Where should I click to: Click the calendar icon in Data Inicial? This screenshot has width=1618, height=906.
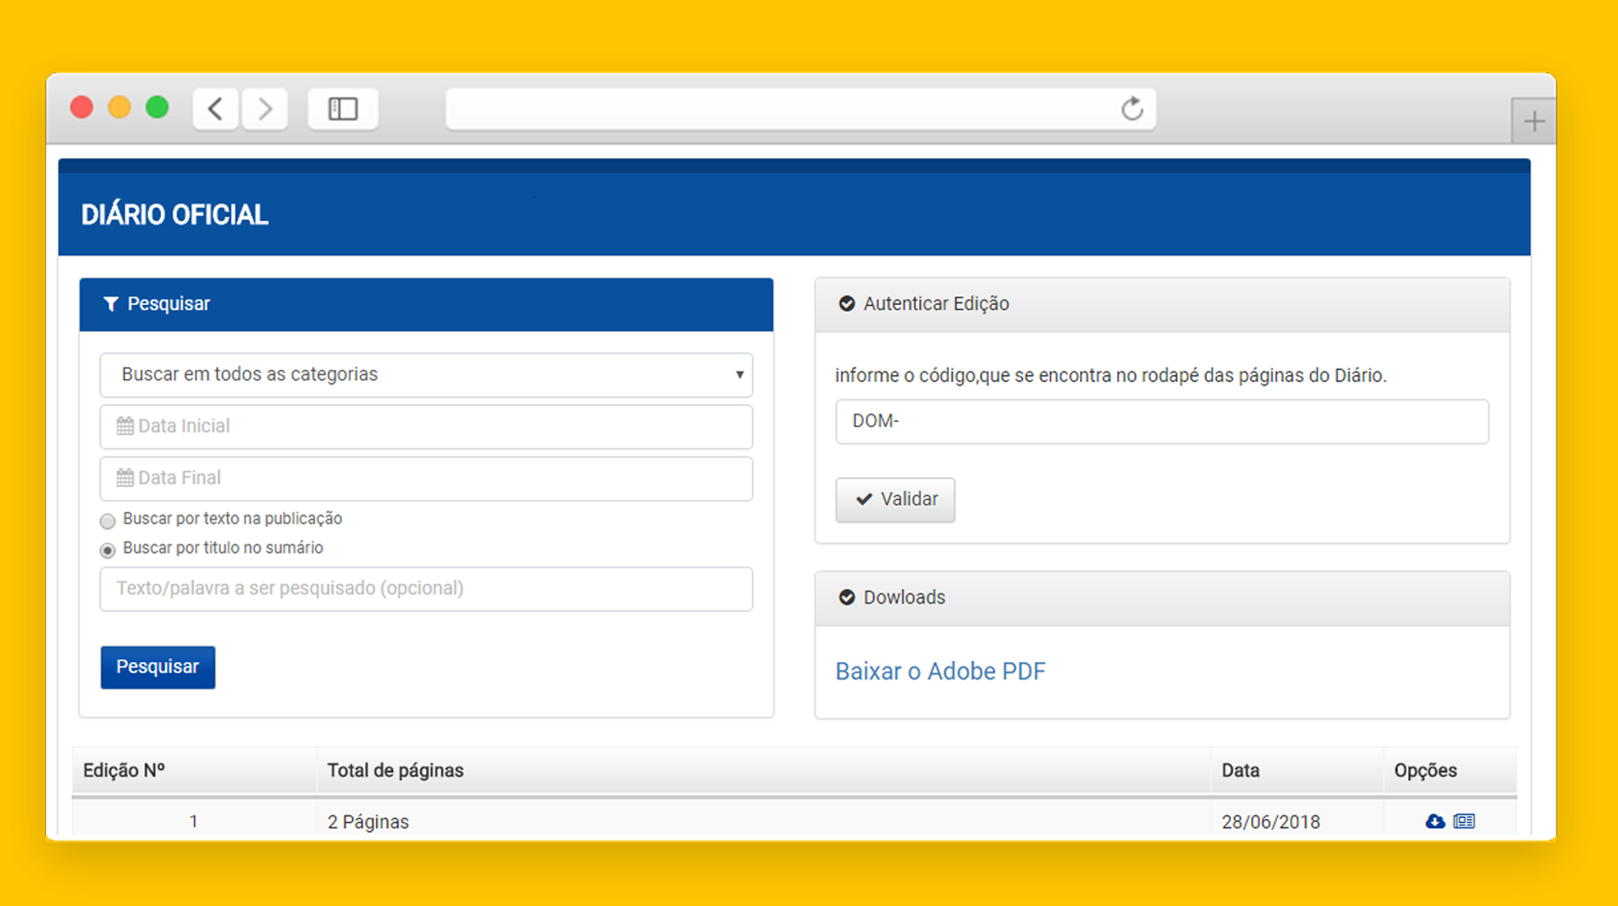[x=125, y=426]
